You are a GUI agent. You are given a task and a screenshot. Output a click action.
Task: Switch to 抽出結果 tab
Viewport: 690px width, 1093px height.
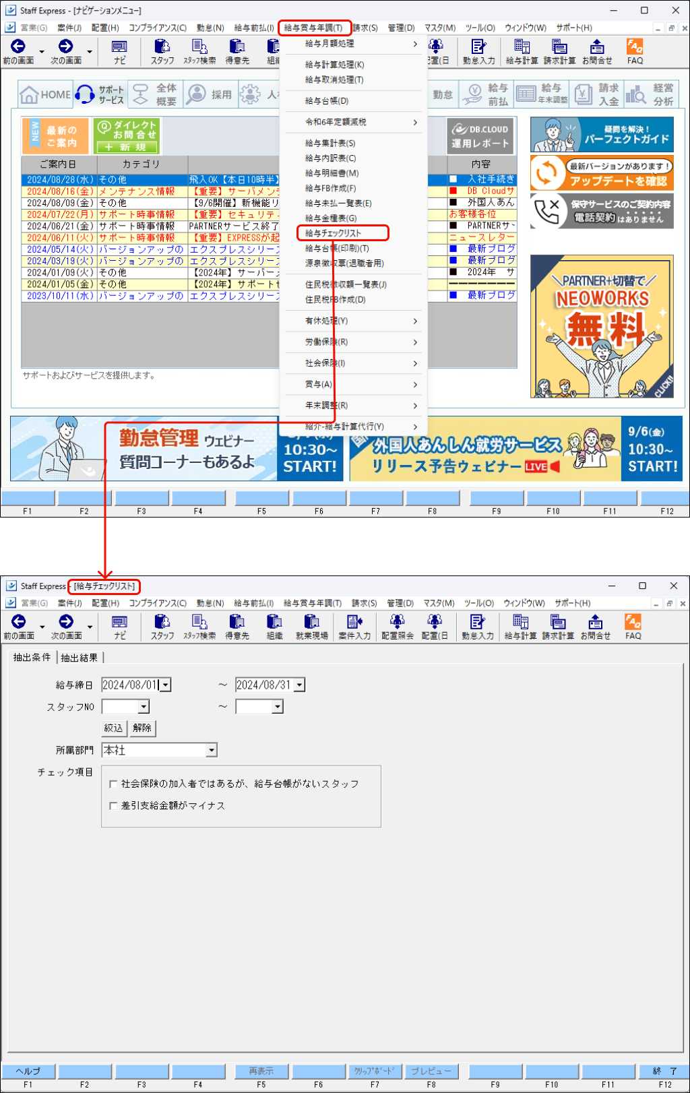80,658
